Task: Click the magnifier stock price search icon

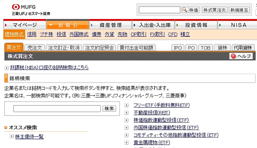Action: (185, 10)
